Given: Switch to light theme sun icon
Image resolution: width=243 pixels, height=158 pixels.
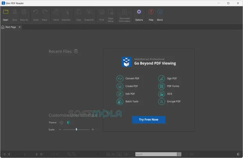Looking at the screenshot, I should 61,122.
